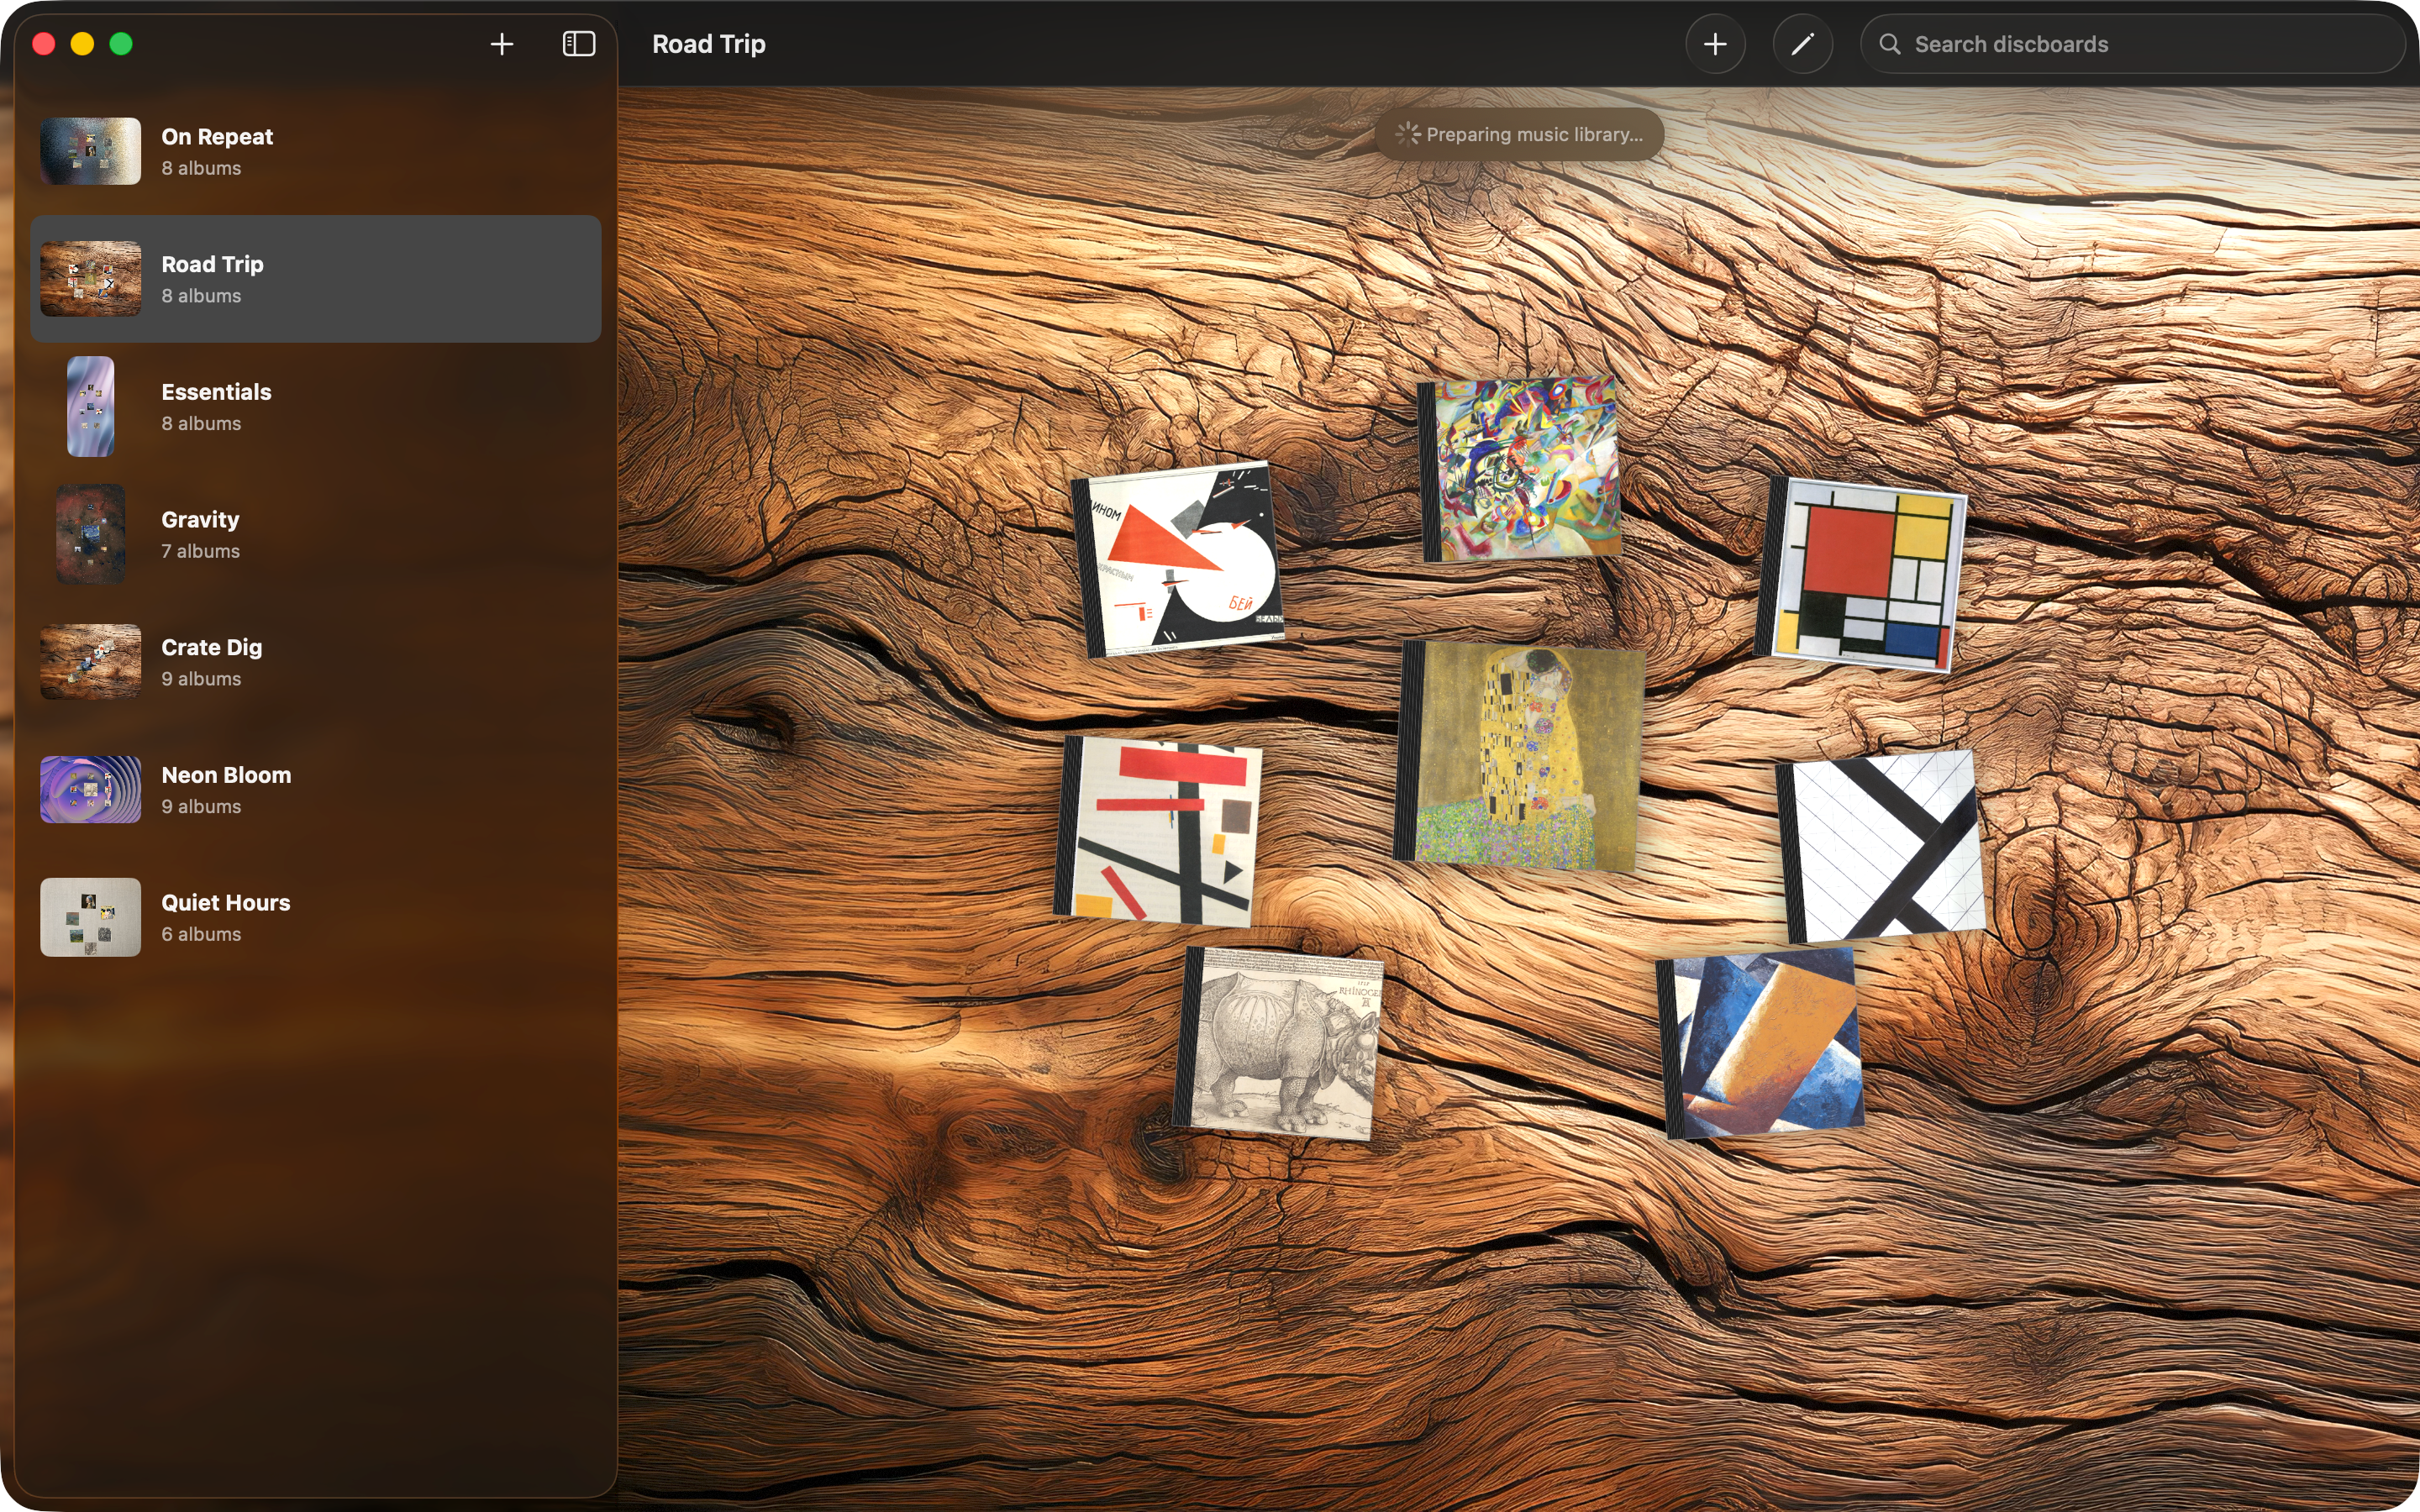Click the "9 albums" text under Crate Dig

[x=201, y=679]
